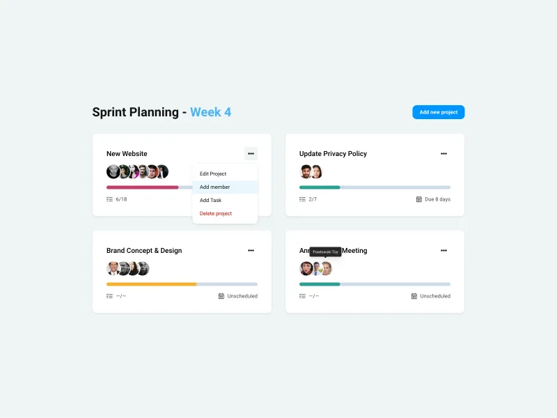This screenshot has width=557, height=418.
Task: Open options dropdown on Brand Concept & Design card
Action: [251, 250]
